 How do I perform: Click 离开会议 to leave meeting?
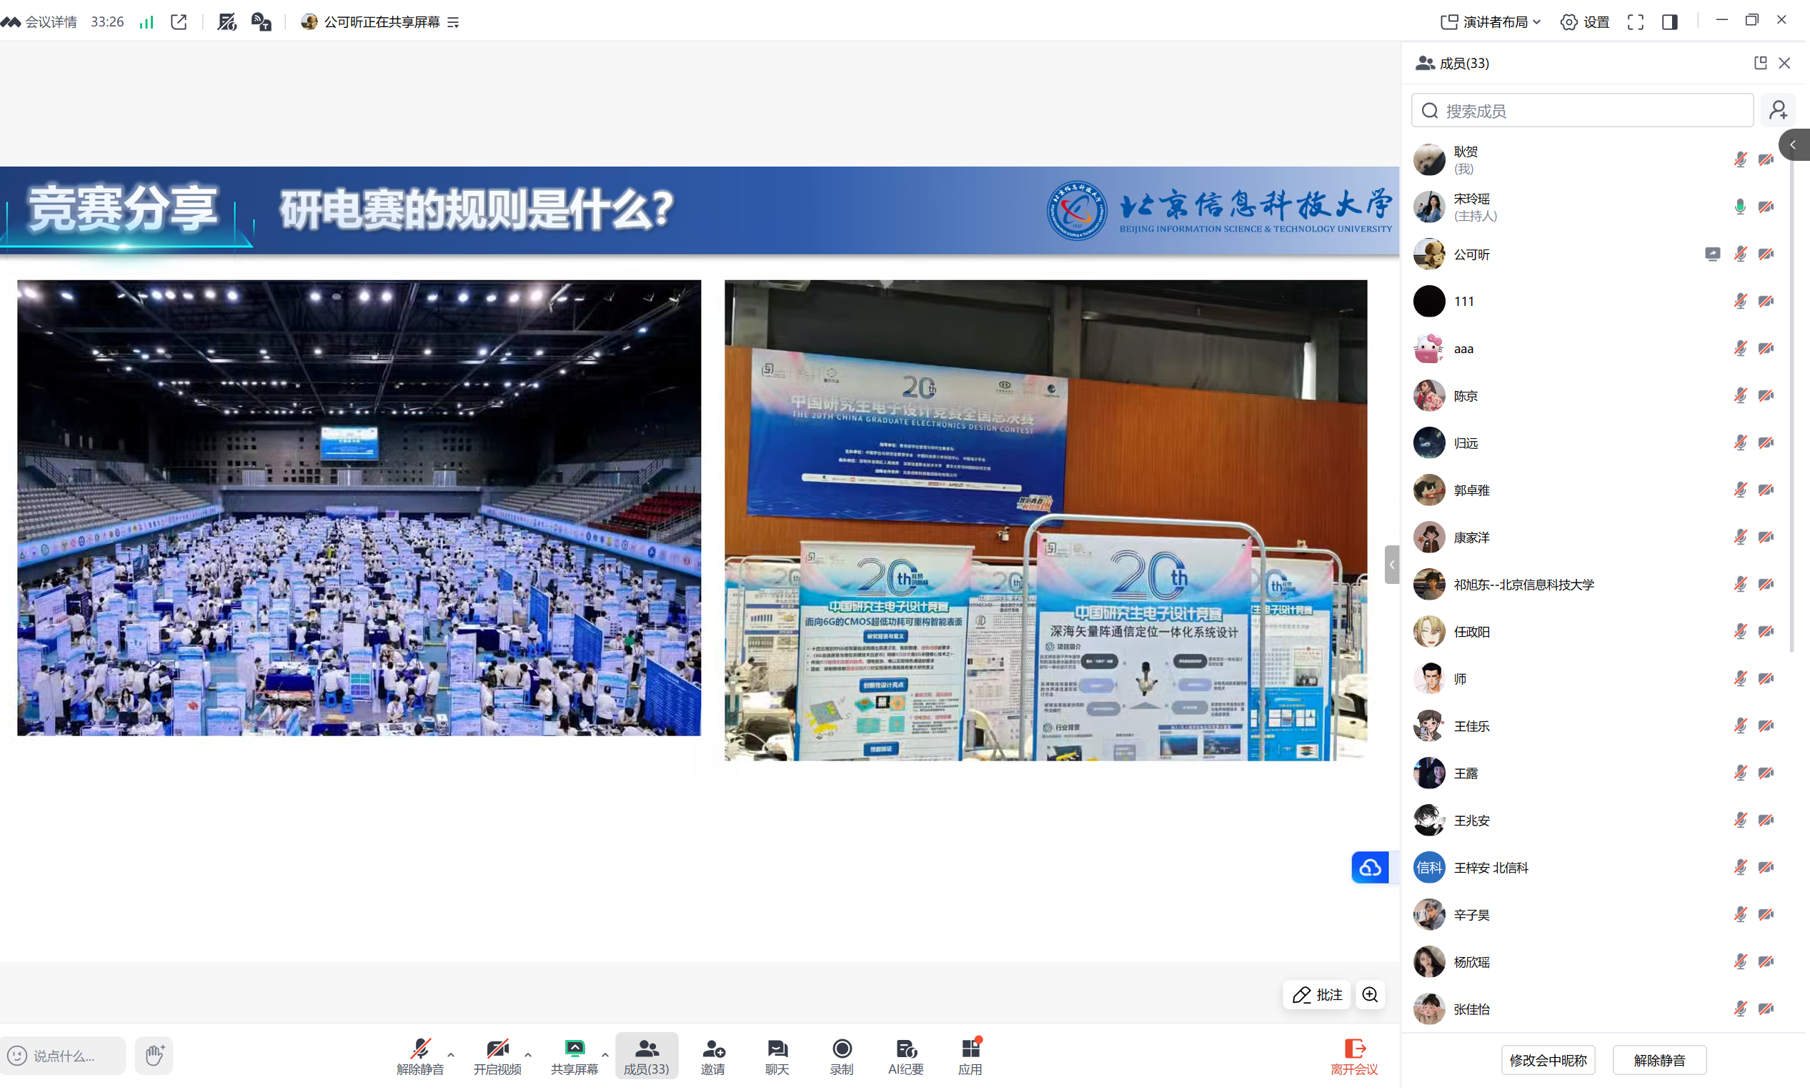(x=1354, y=1058)
